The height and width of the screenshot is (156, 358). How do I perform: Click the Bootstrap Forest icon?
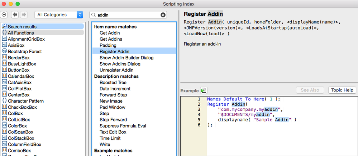click(4, 51)
